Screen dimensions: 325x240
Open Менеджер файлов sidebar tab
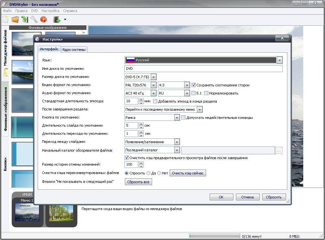[5, 48]
